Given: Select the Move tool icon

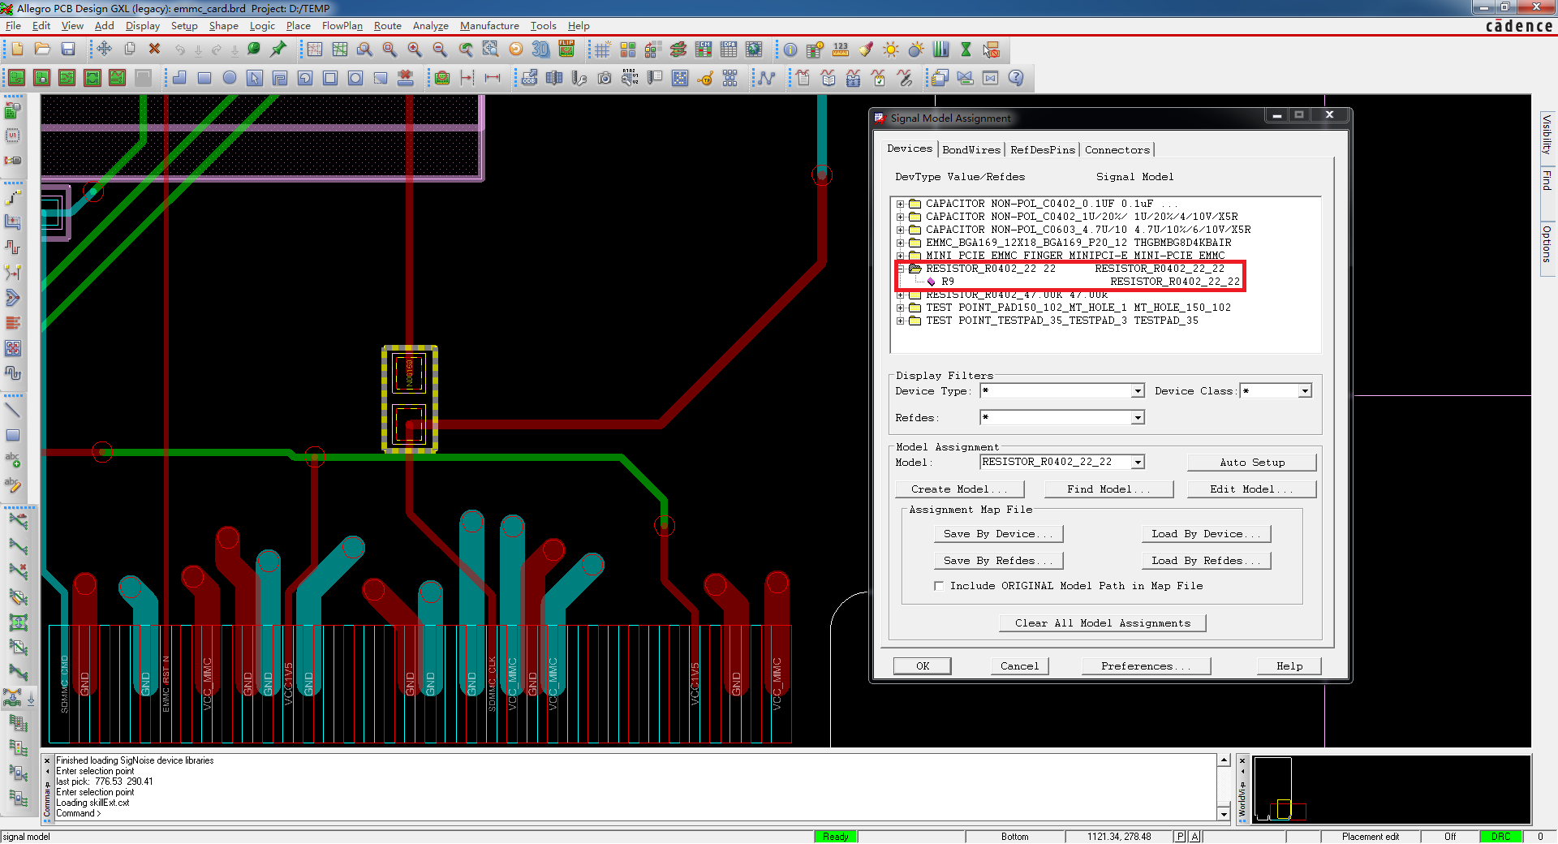Looking at the screenshot, I should 104,50.
